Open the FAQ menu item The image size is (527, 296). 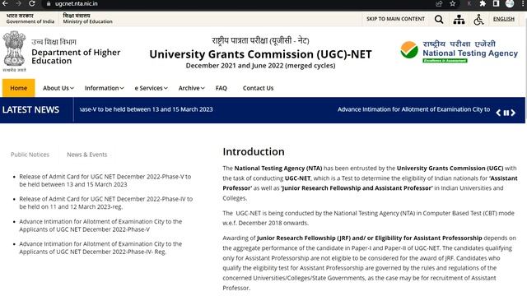click(x=222, y=88)
